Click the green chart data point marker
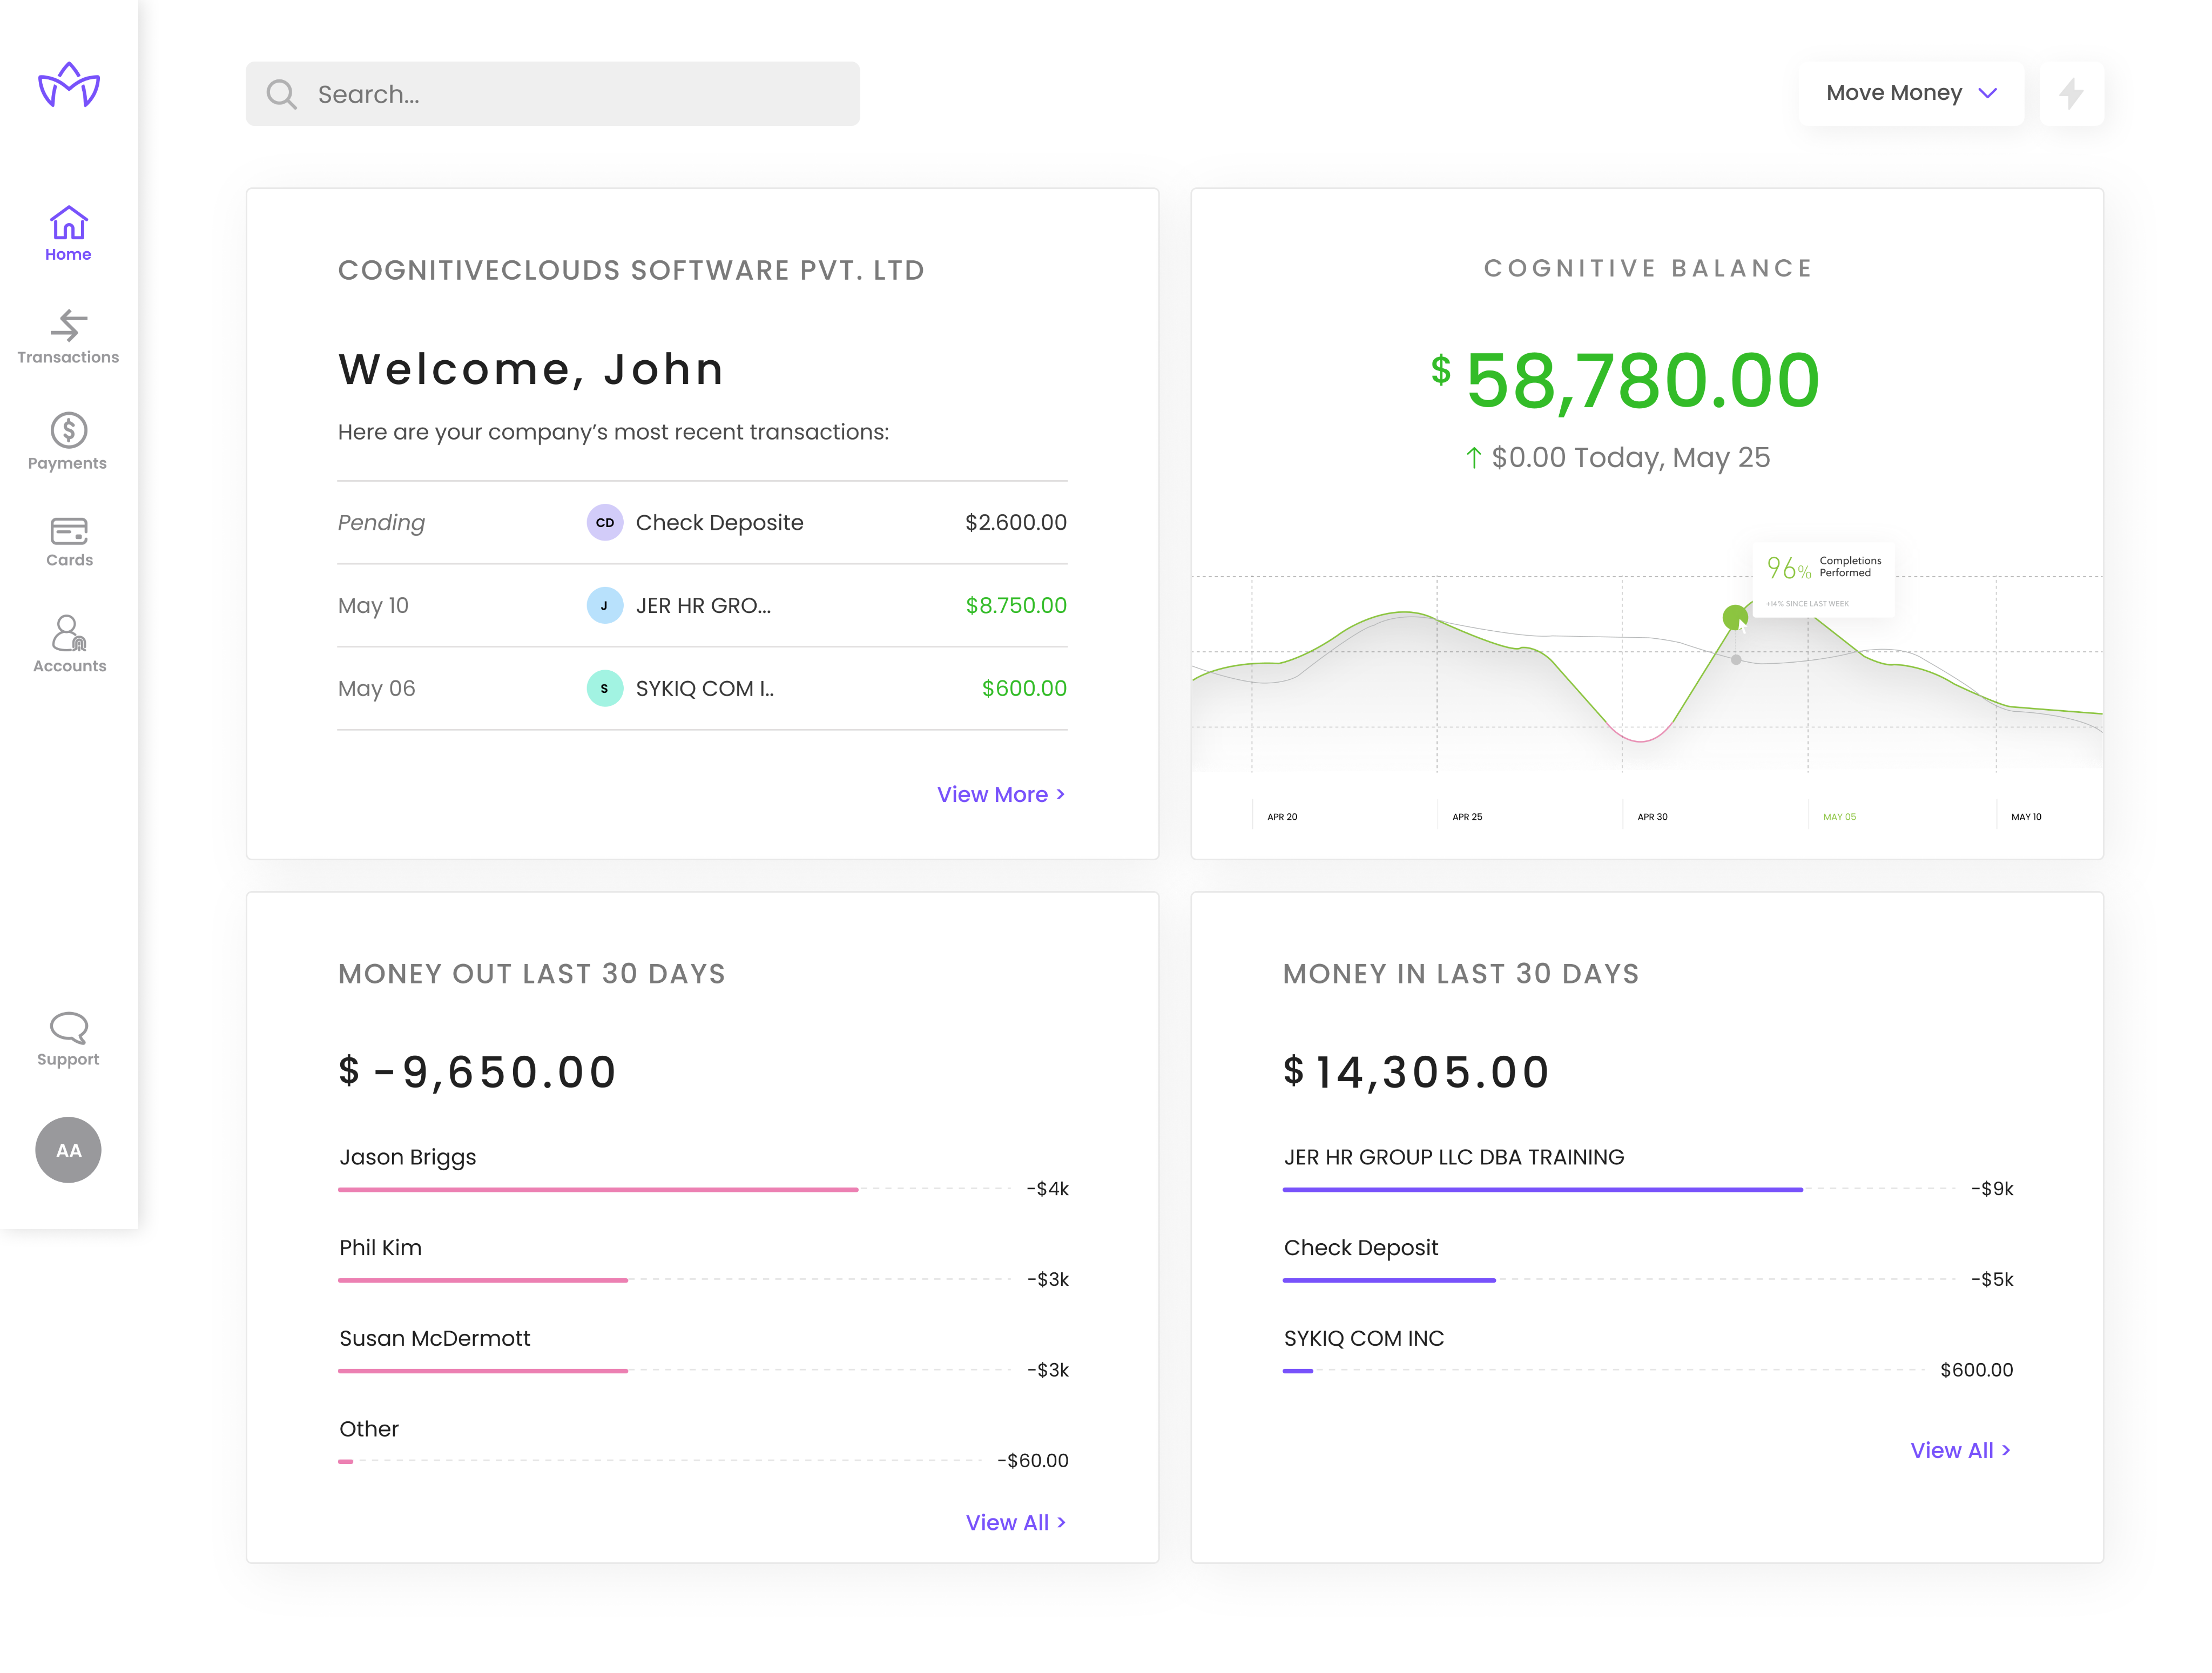This screenshot has width=2212, height=1673. (1734, 617)
